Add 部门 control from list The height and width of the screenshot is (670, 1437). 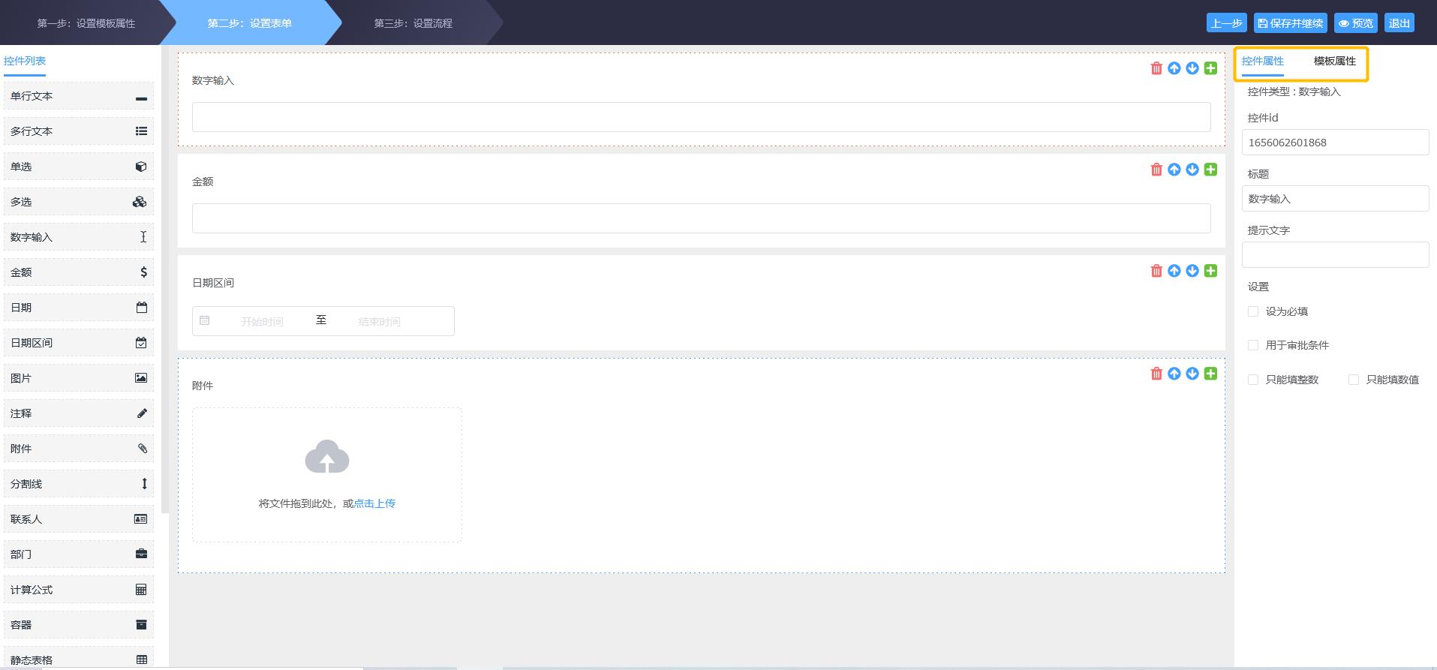(79, 554)
